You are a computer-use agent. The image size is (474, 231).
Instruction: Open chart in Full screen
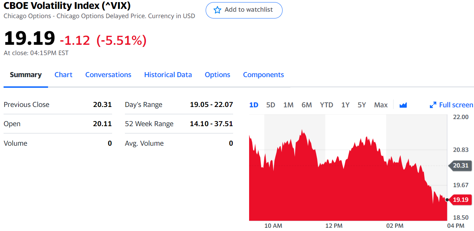click(452, 105)
